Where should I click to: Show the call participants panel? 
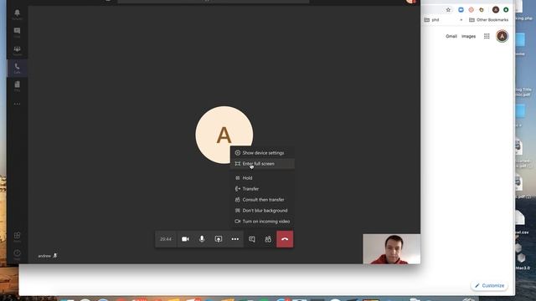[268, 239]
